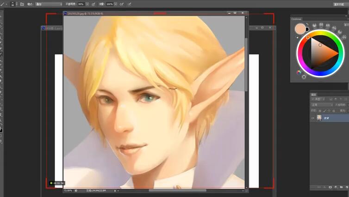Click the background layer thumbnail
349x197 pixels.
[x=319, y=118]
